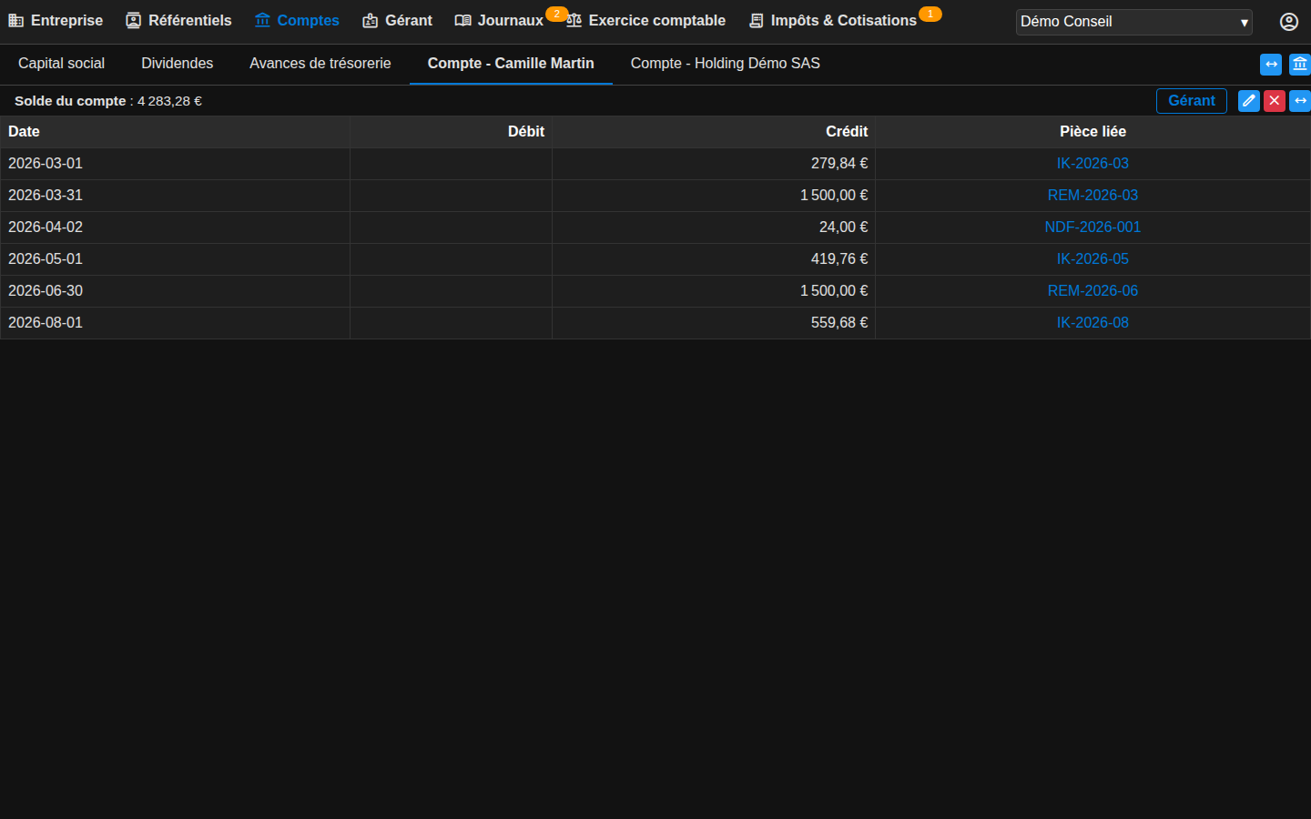
Task: Click the 1 500,00 € credit dated 2026-06-30
Action: click(834, 291)
